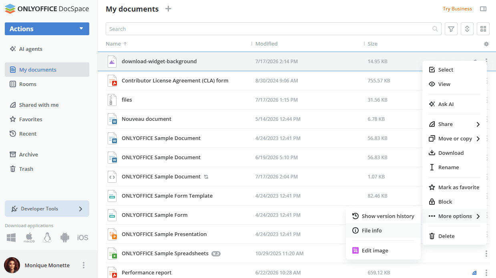Select Edit image submenu item

383,250
